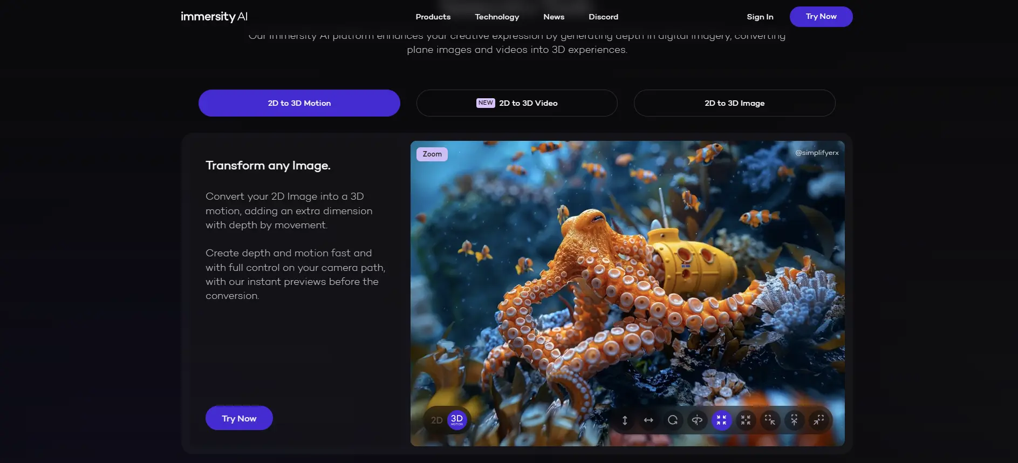Click the highlighted purple zoom-in arrows icon
The width and height of the screenshot is (1018, 463).
(x=721, y=420)
